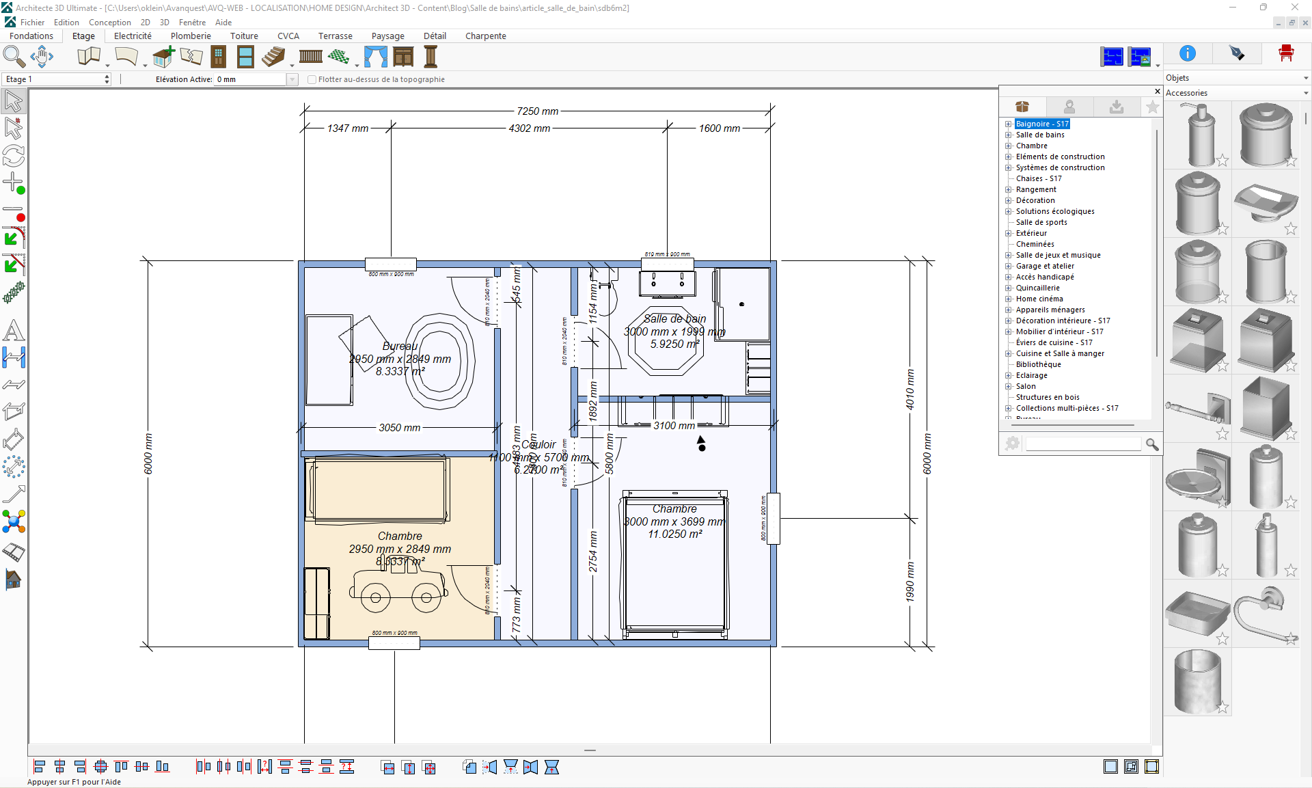Viewport: 1312px width, 788px height.
Task: Open the downloads library tab
Action: pyautogui.click(x=1117, y=107)
